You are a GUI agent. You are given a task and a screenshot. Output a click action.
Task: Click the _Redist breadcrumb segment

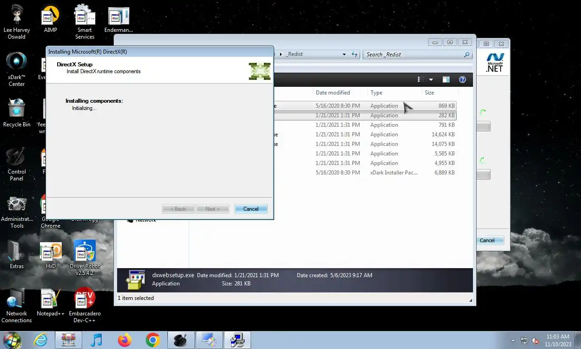click(295, 54)
